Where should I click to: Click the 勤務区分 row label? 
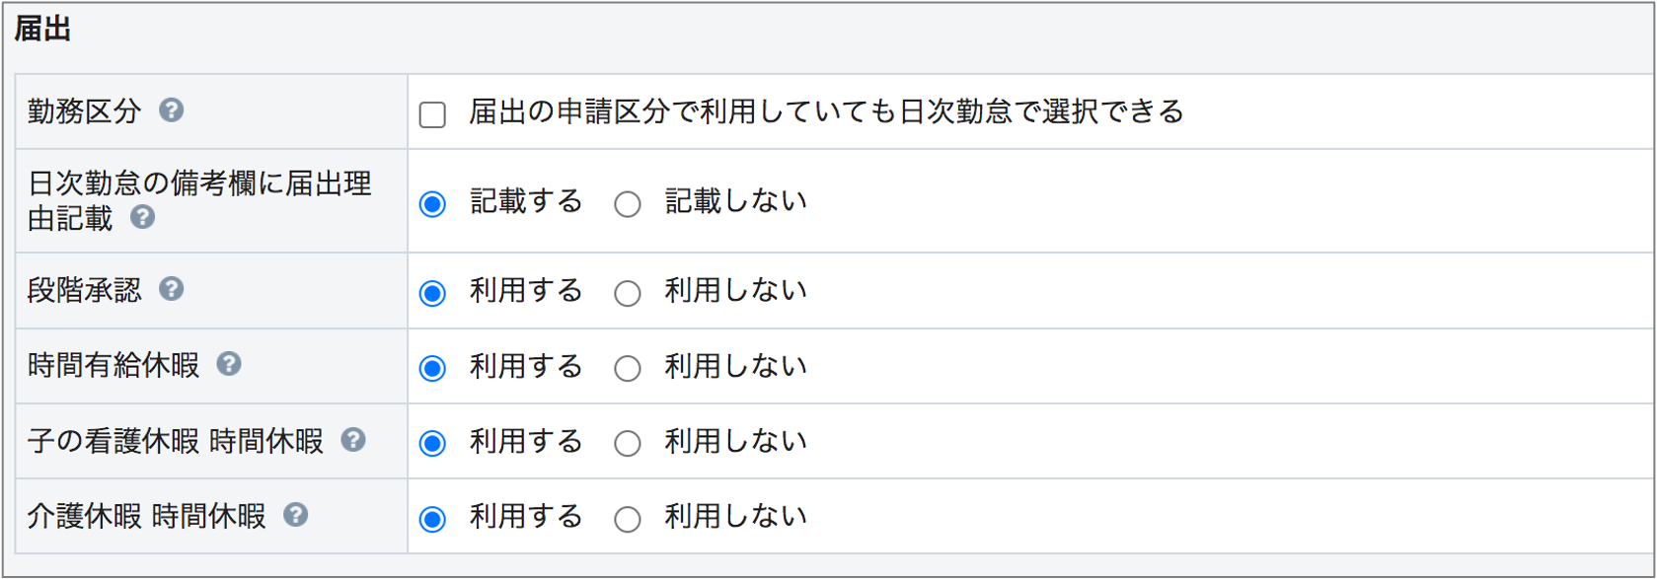(85, 111)
